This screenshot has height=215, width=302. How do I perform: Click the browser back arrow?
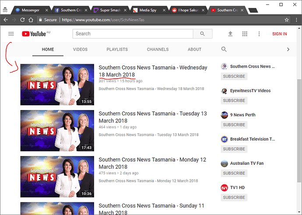click(6, 20)
